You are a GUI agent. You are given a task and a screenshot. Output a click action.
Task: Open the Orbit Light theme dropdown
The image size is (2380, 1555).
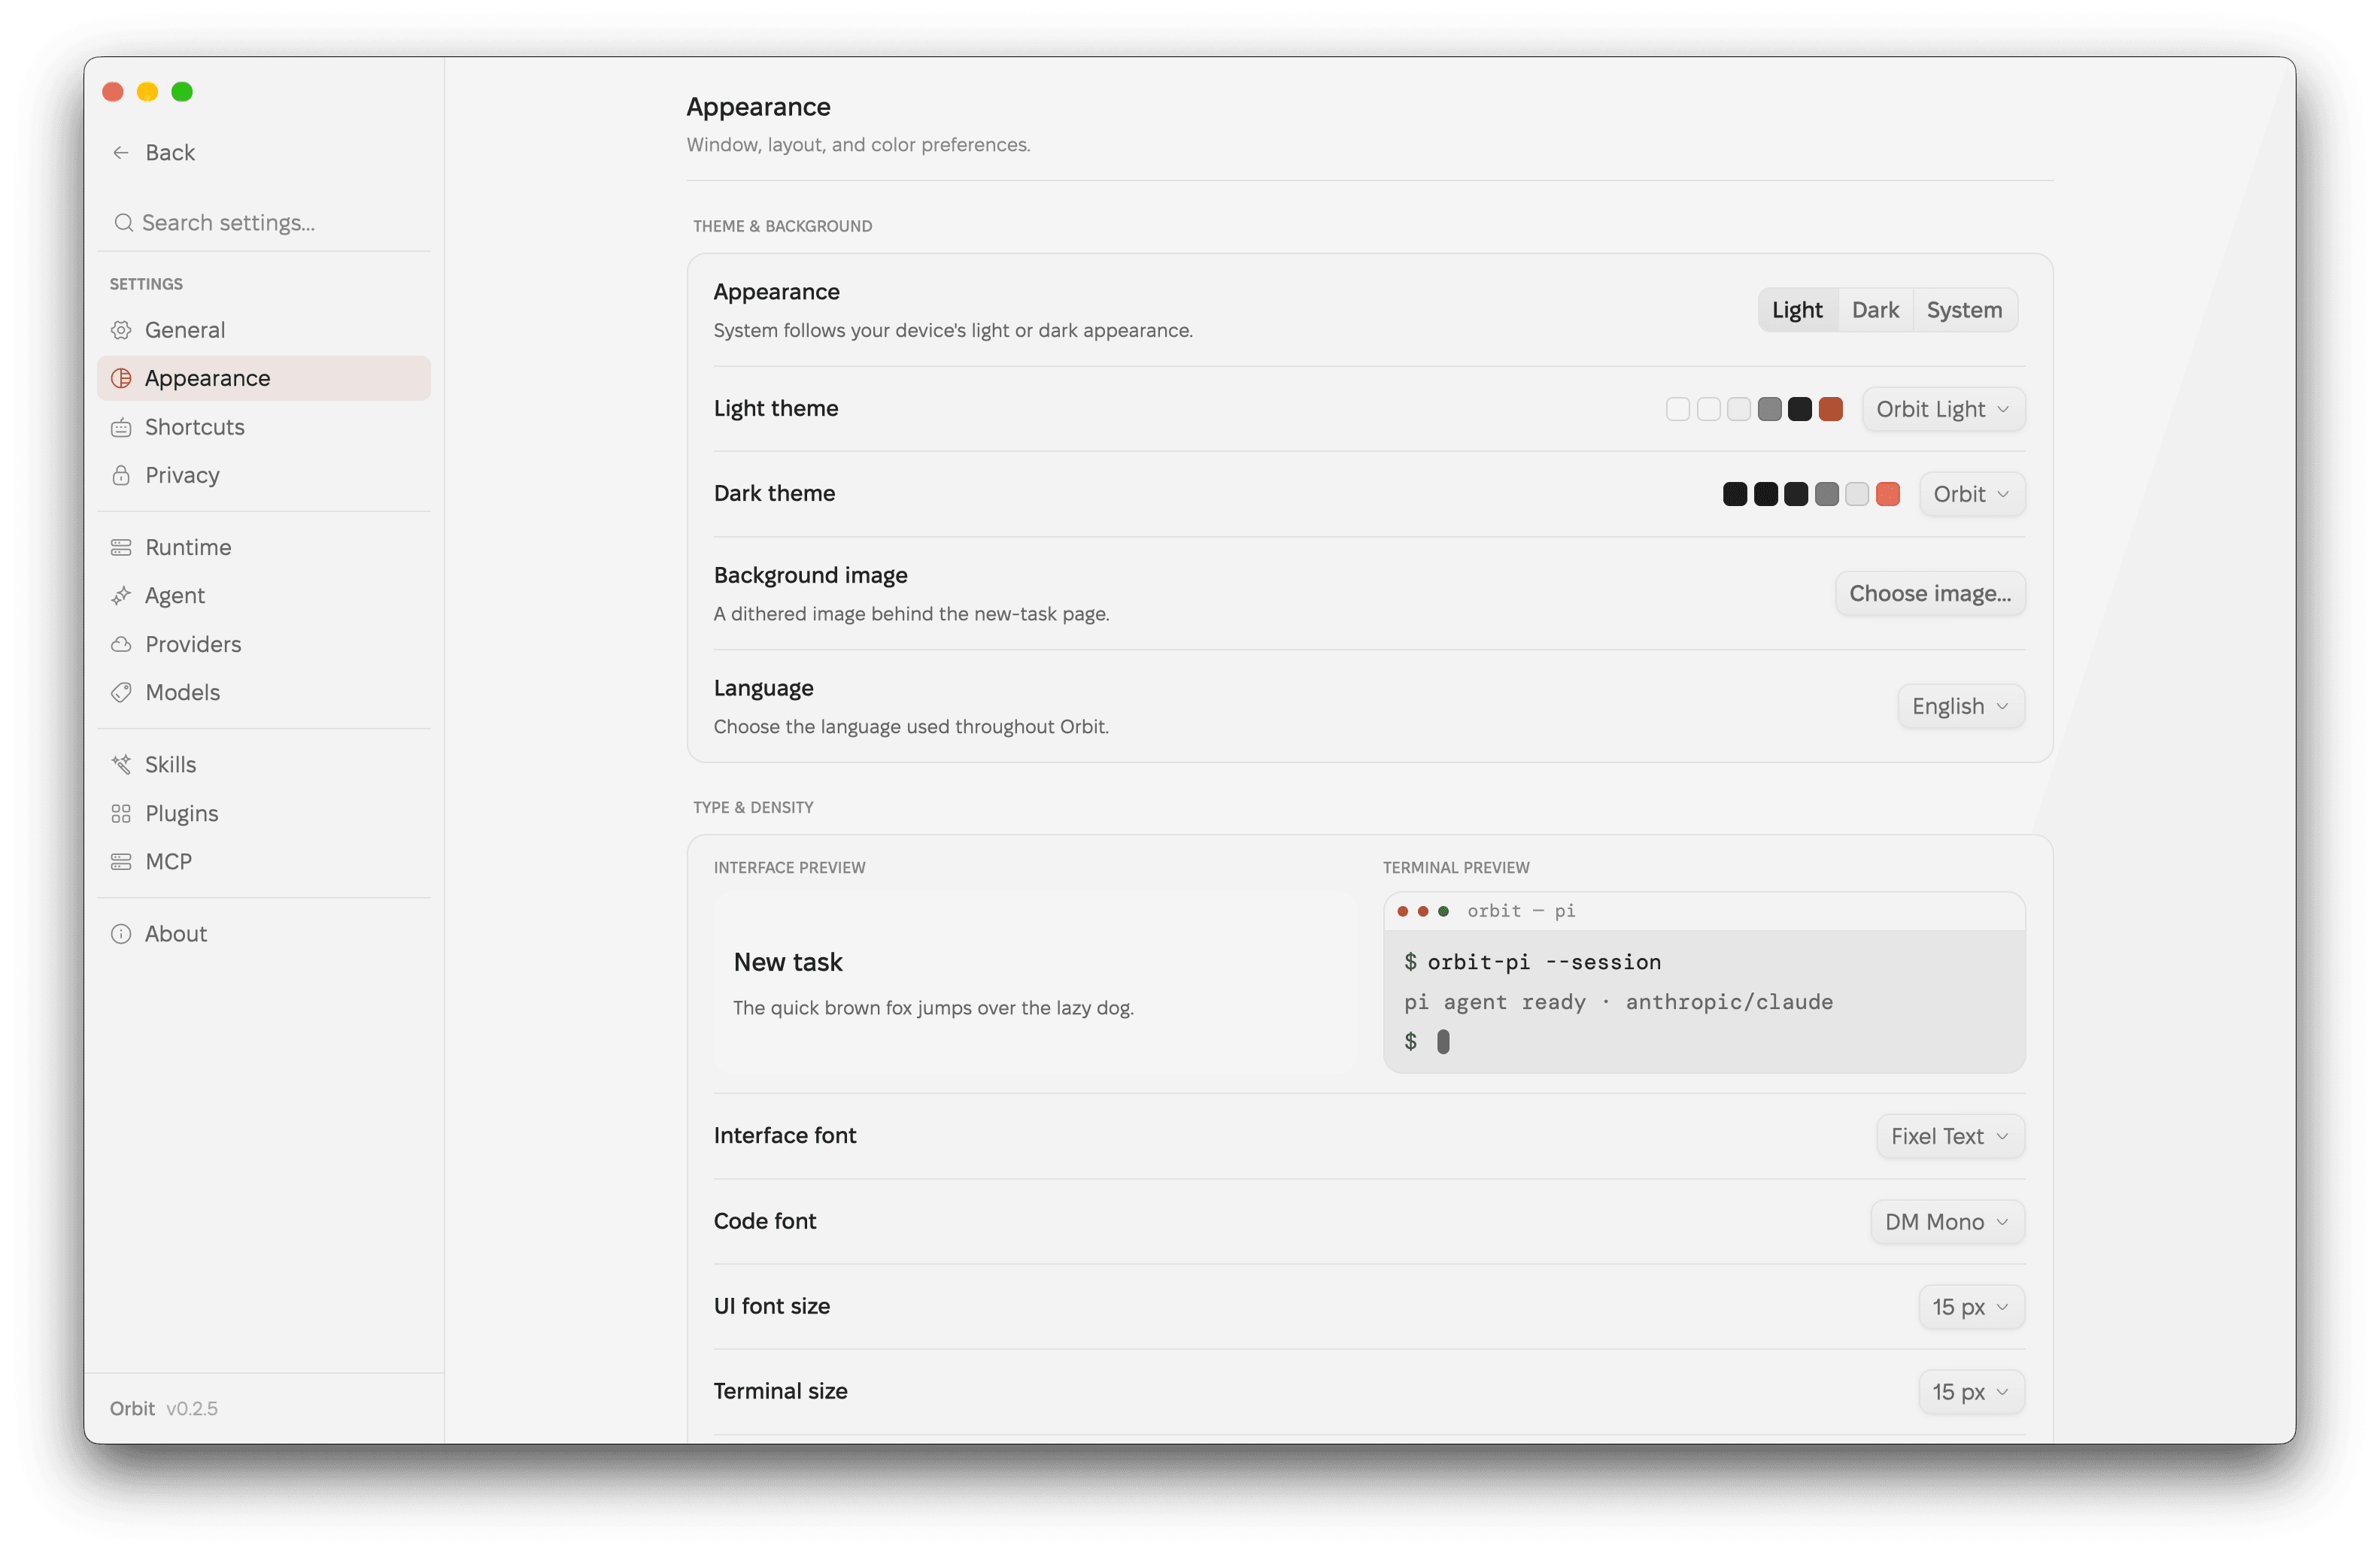click(x=1943, y=409)
